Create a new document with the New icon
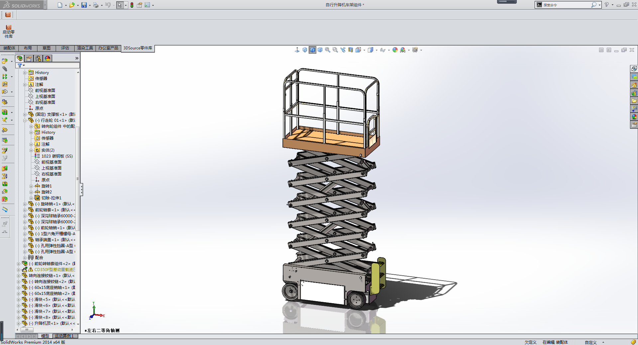Image resolution: width=638 pixels, height=345 pixels. [60, 5]
